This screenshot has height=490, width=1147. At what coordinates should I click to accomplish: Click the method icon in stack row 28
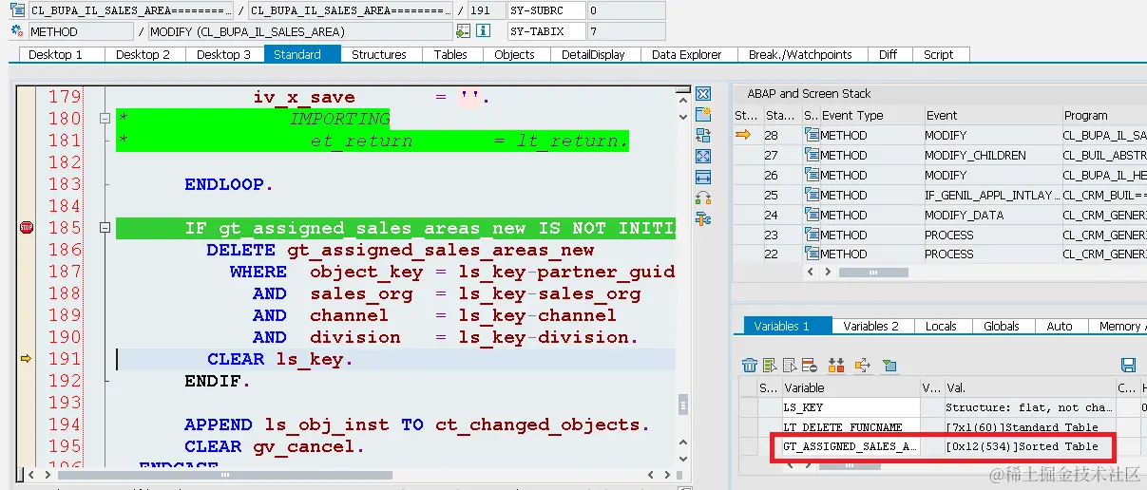(811, 135)
